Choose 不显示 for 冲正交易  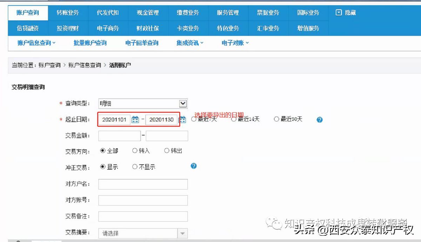[x=135, y=167]
